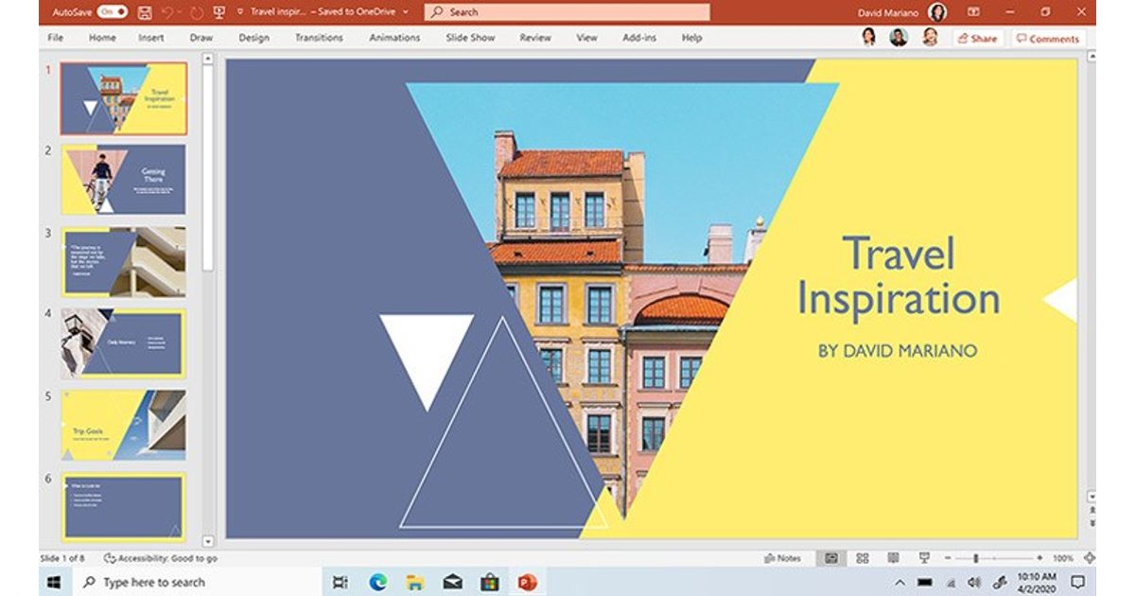Show hidden system tray icons
Image resolution: width=1135 pixels, height=596 pixels.
pos(899,582)
